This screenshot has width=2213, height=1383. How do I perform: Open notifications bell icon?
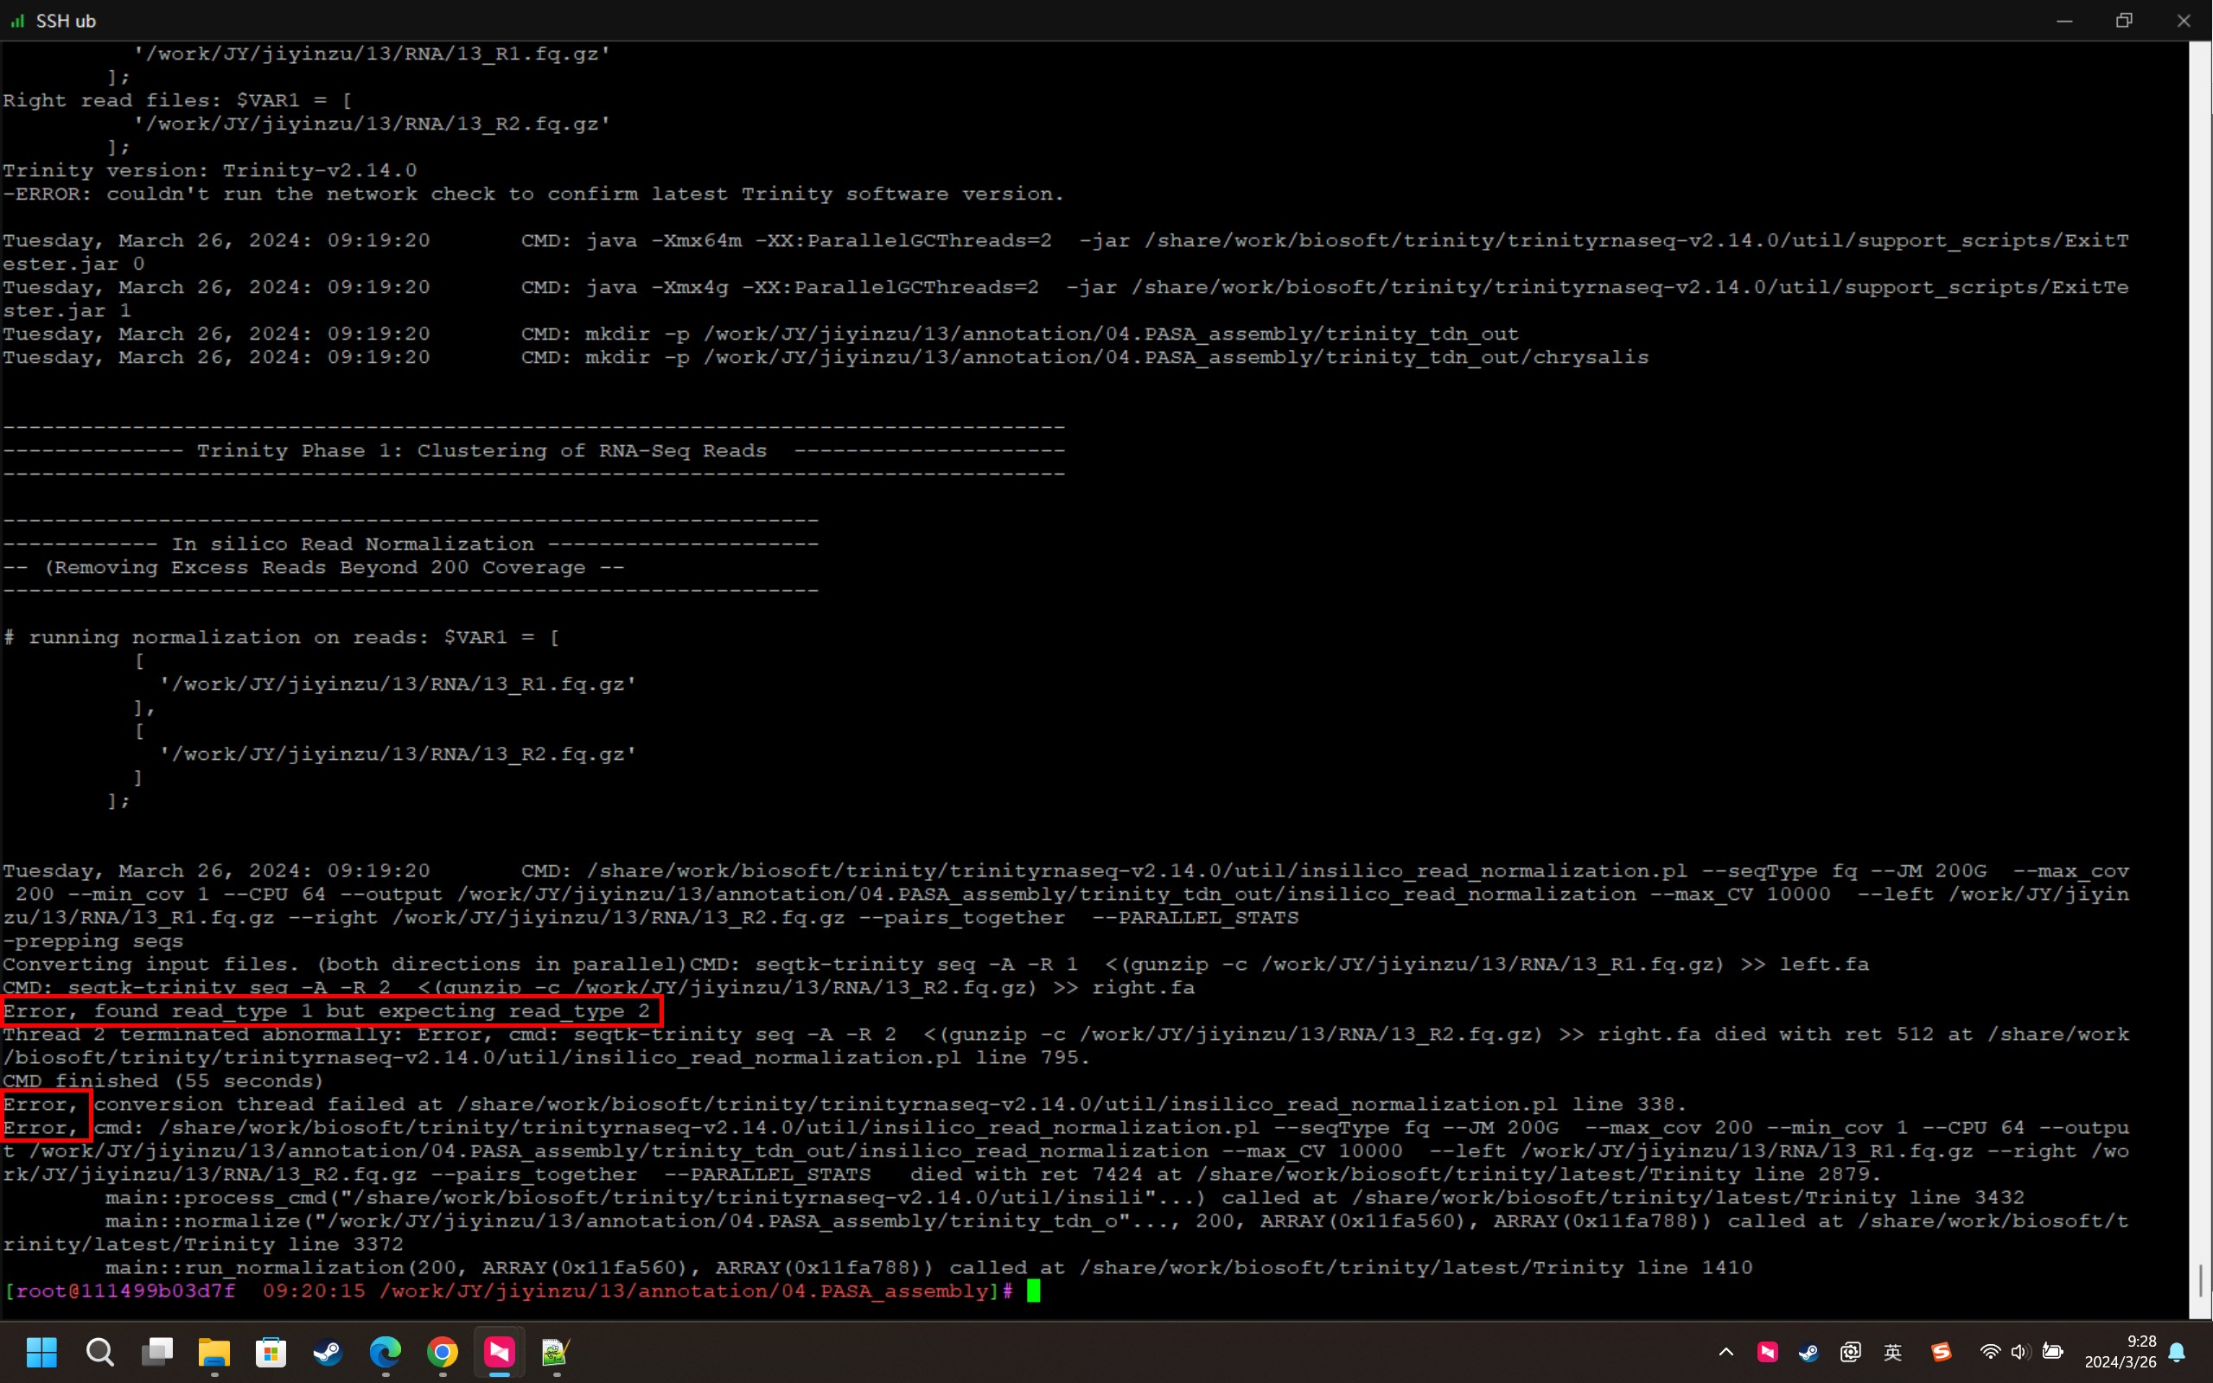(2178, 1351)
